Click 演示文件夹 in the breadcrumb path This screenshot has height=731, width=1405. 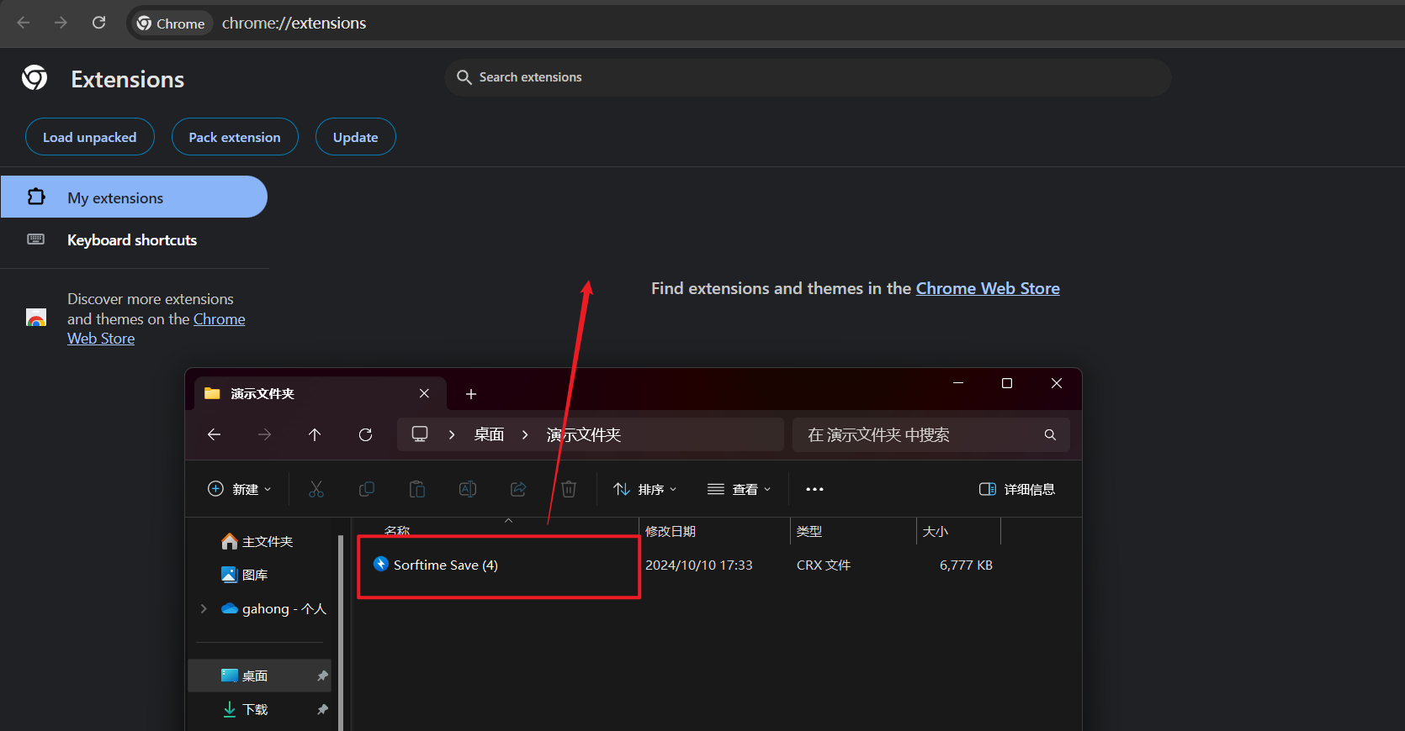(584, 434)
